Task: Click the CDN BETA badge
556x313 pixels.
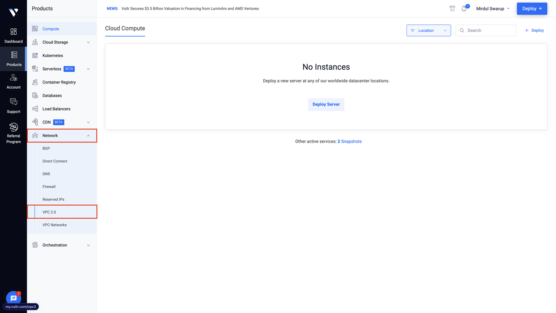Action: tap(59, 122)
